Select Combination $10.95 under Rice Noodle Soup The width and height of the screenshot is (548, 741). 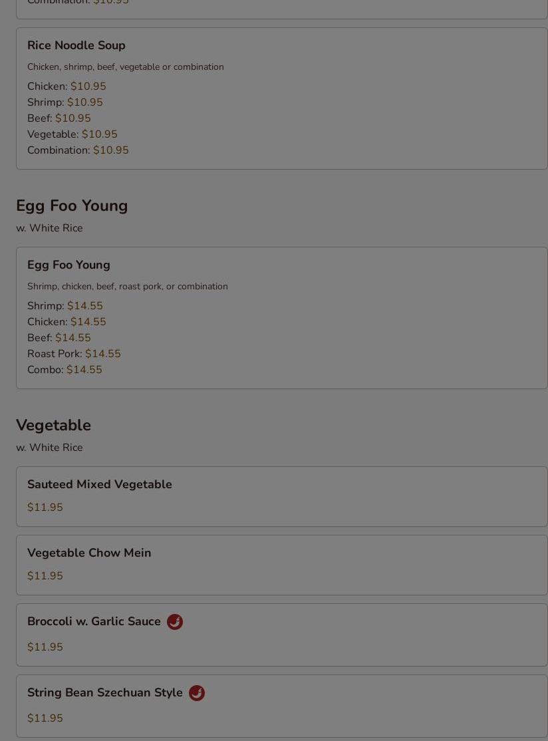click(x=78, y=150)
